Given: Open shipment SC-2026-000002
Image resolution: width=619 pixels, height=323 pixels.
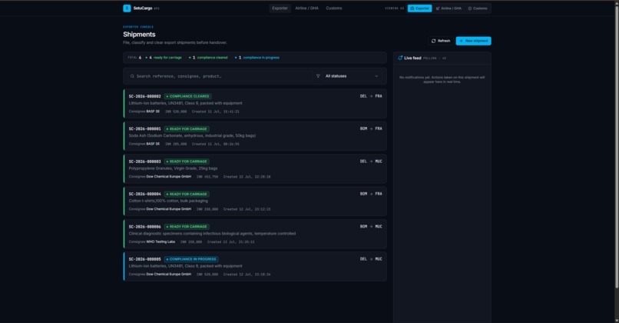Looking at the screenshot, I should point(255,104).
